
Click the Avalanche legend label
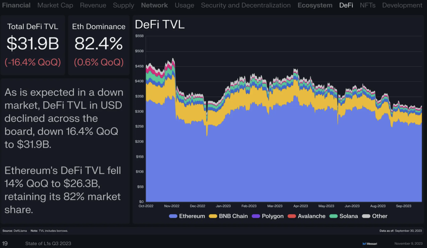(x=311, y=216)
